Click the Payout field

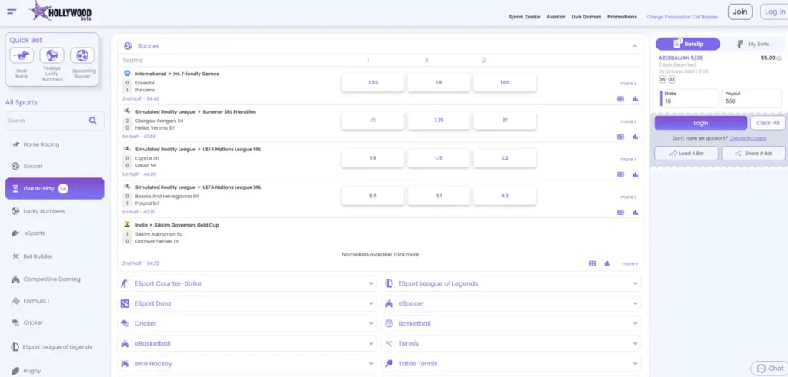[x=751, y=98]
